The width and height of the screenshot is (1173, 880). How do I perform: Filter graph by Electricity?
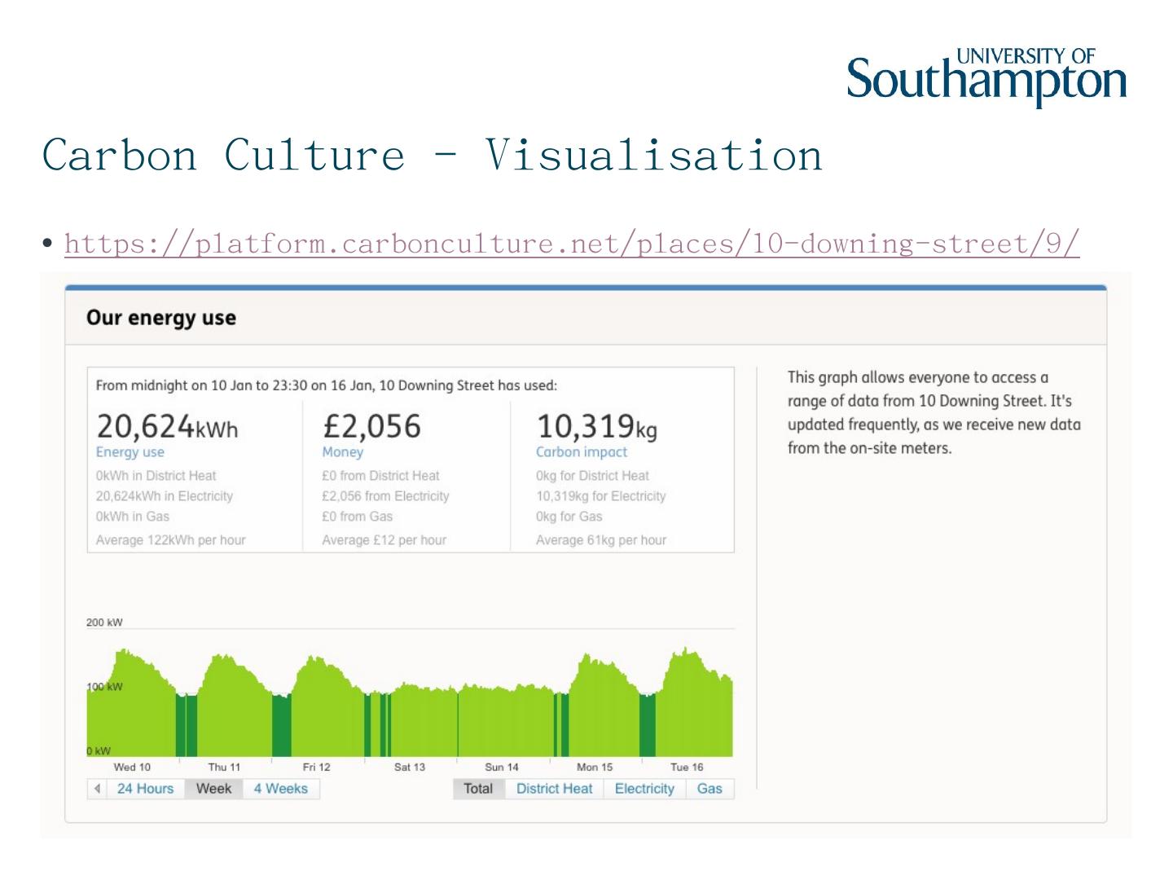point(644,789)
